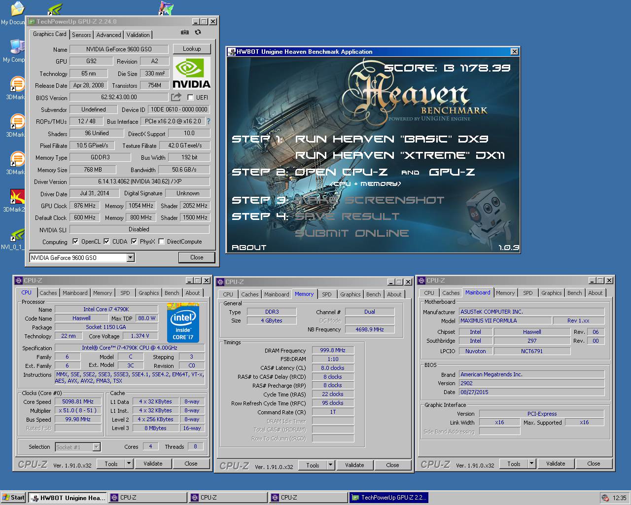631x505 pixels.
Task: Click Tools button in CPU-Z Memory window
Action: click(313, 465)
